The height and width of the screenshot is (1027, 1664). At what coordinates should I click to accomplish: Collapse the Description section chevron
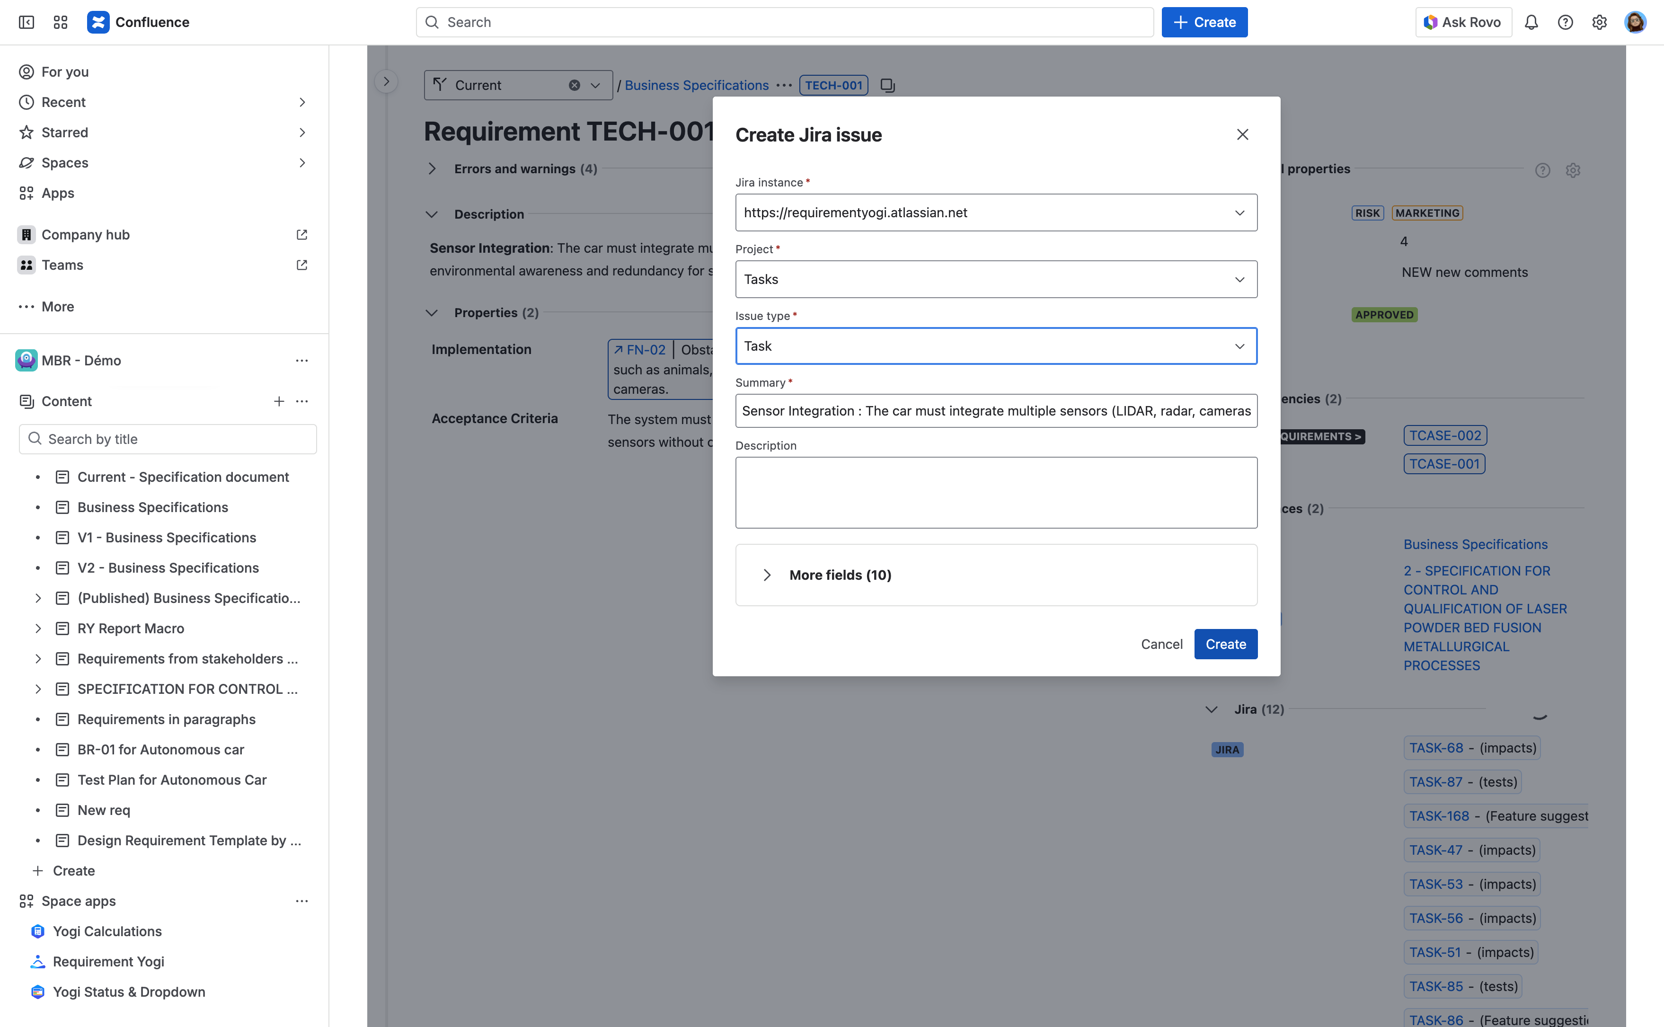point(433,214)
